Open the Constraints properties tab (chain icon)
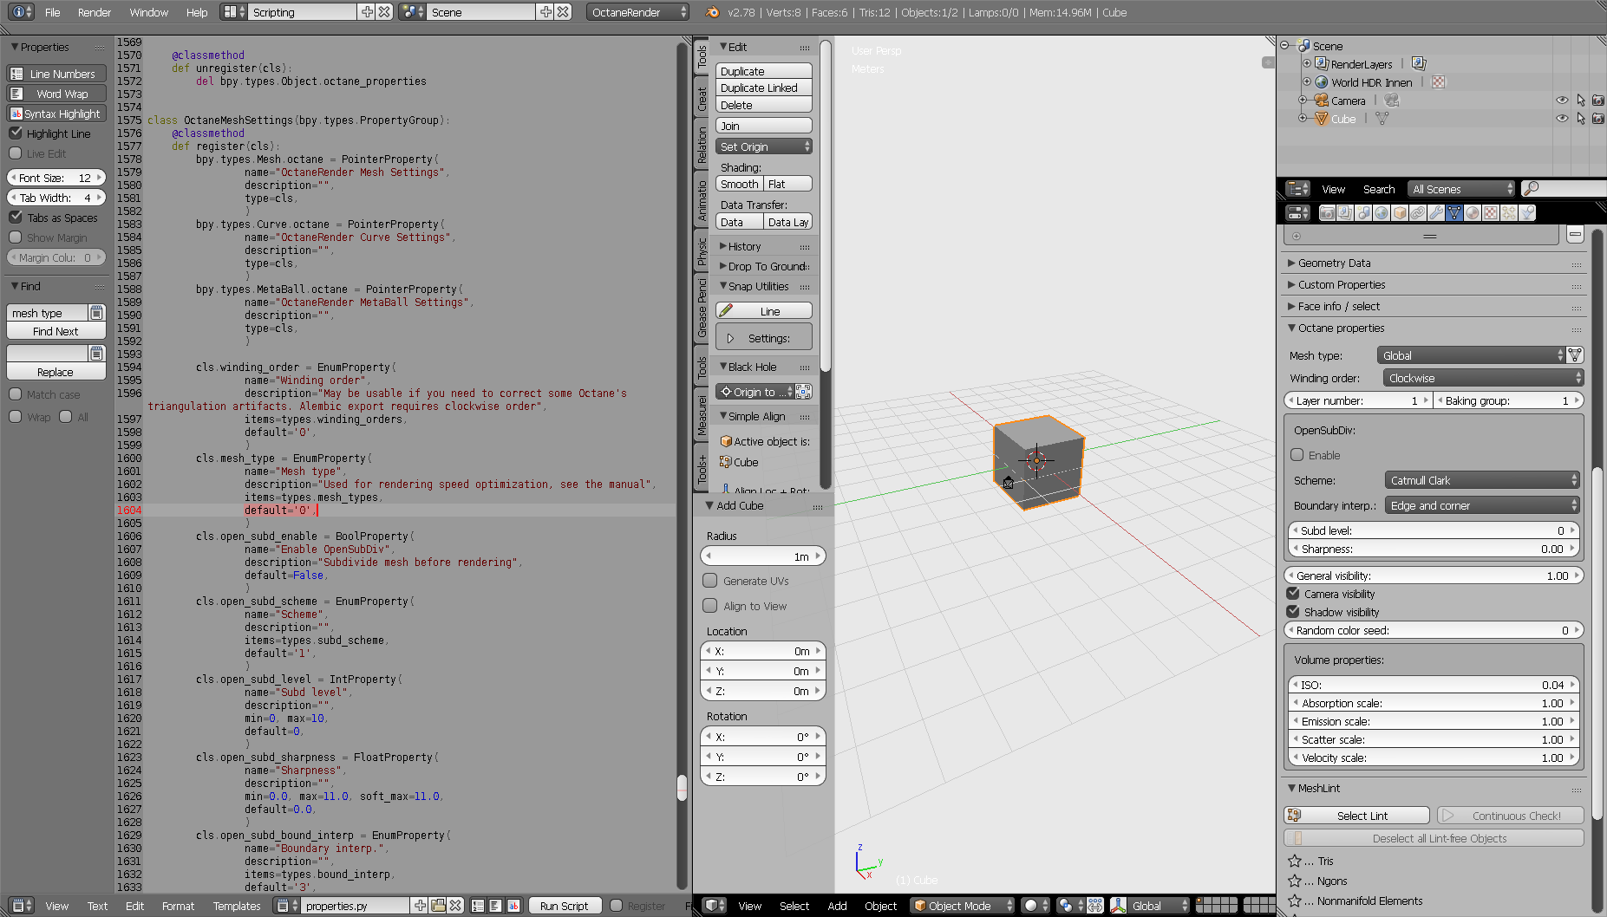1607x917 pixels. click(1418, 212)
